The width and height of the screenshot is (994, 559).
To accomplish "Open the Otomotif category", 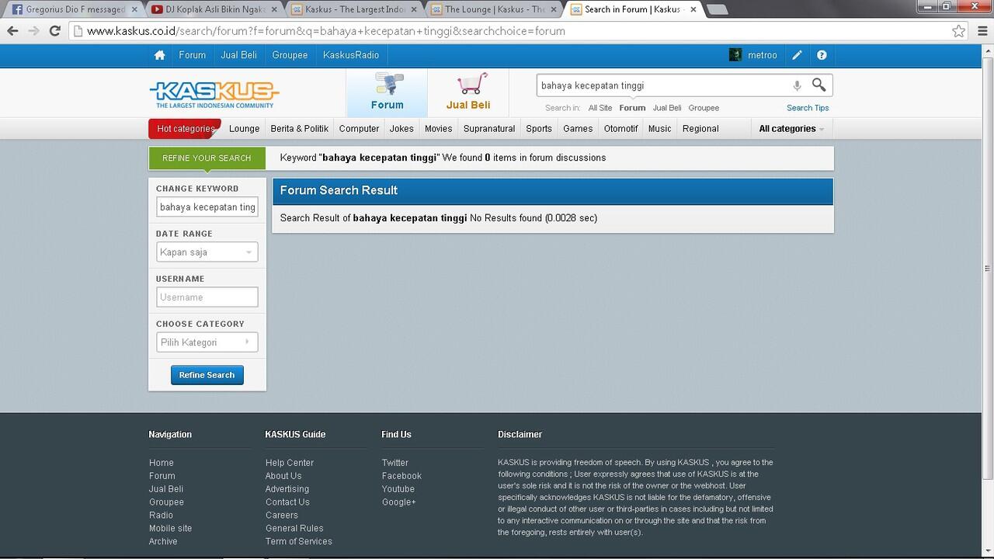I will pos(620,129).
